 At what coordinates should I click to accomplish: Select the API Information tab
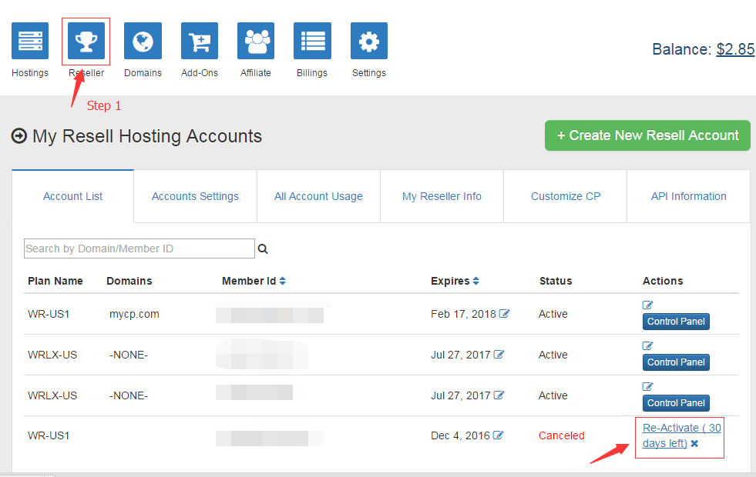pyautogui.click(x=688, y=196)
